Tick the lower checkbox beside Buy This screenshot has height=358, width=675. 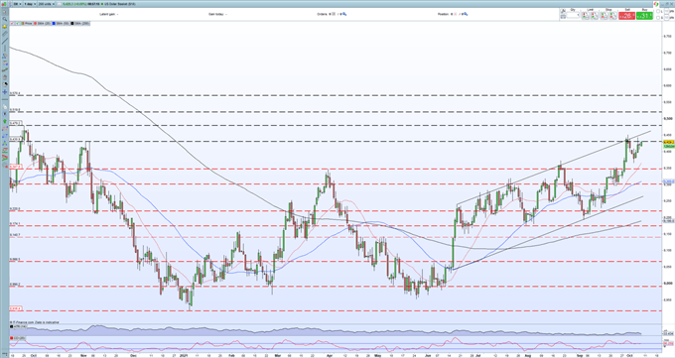pos(658,18)
